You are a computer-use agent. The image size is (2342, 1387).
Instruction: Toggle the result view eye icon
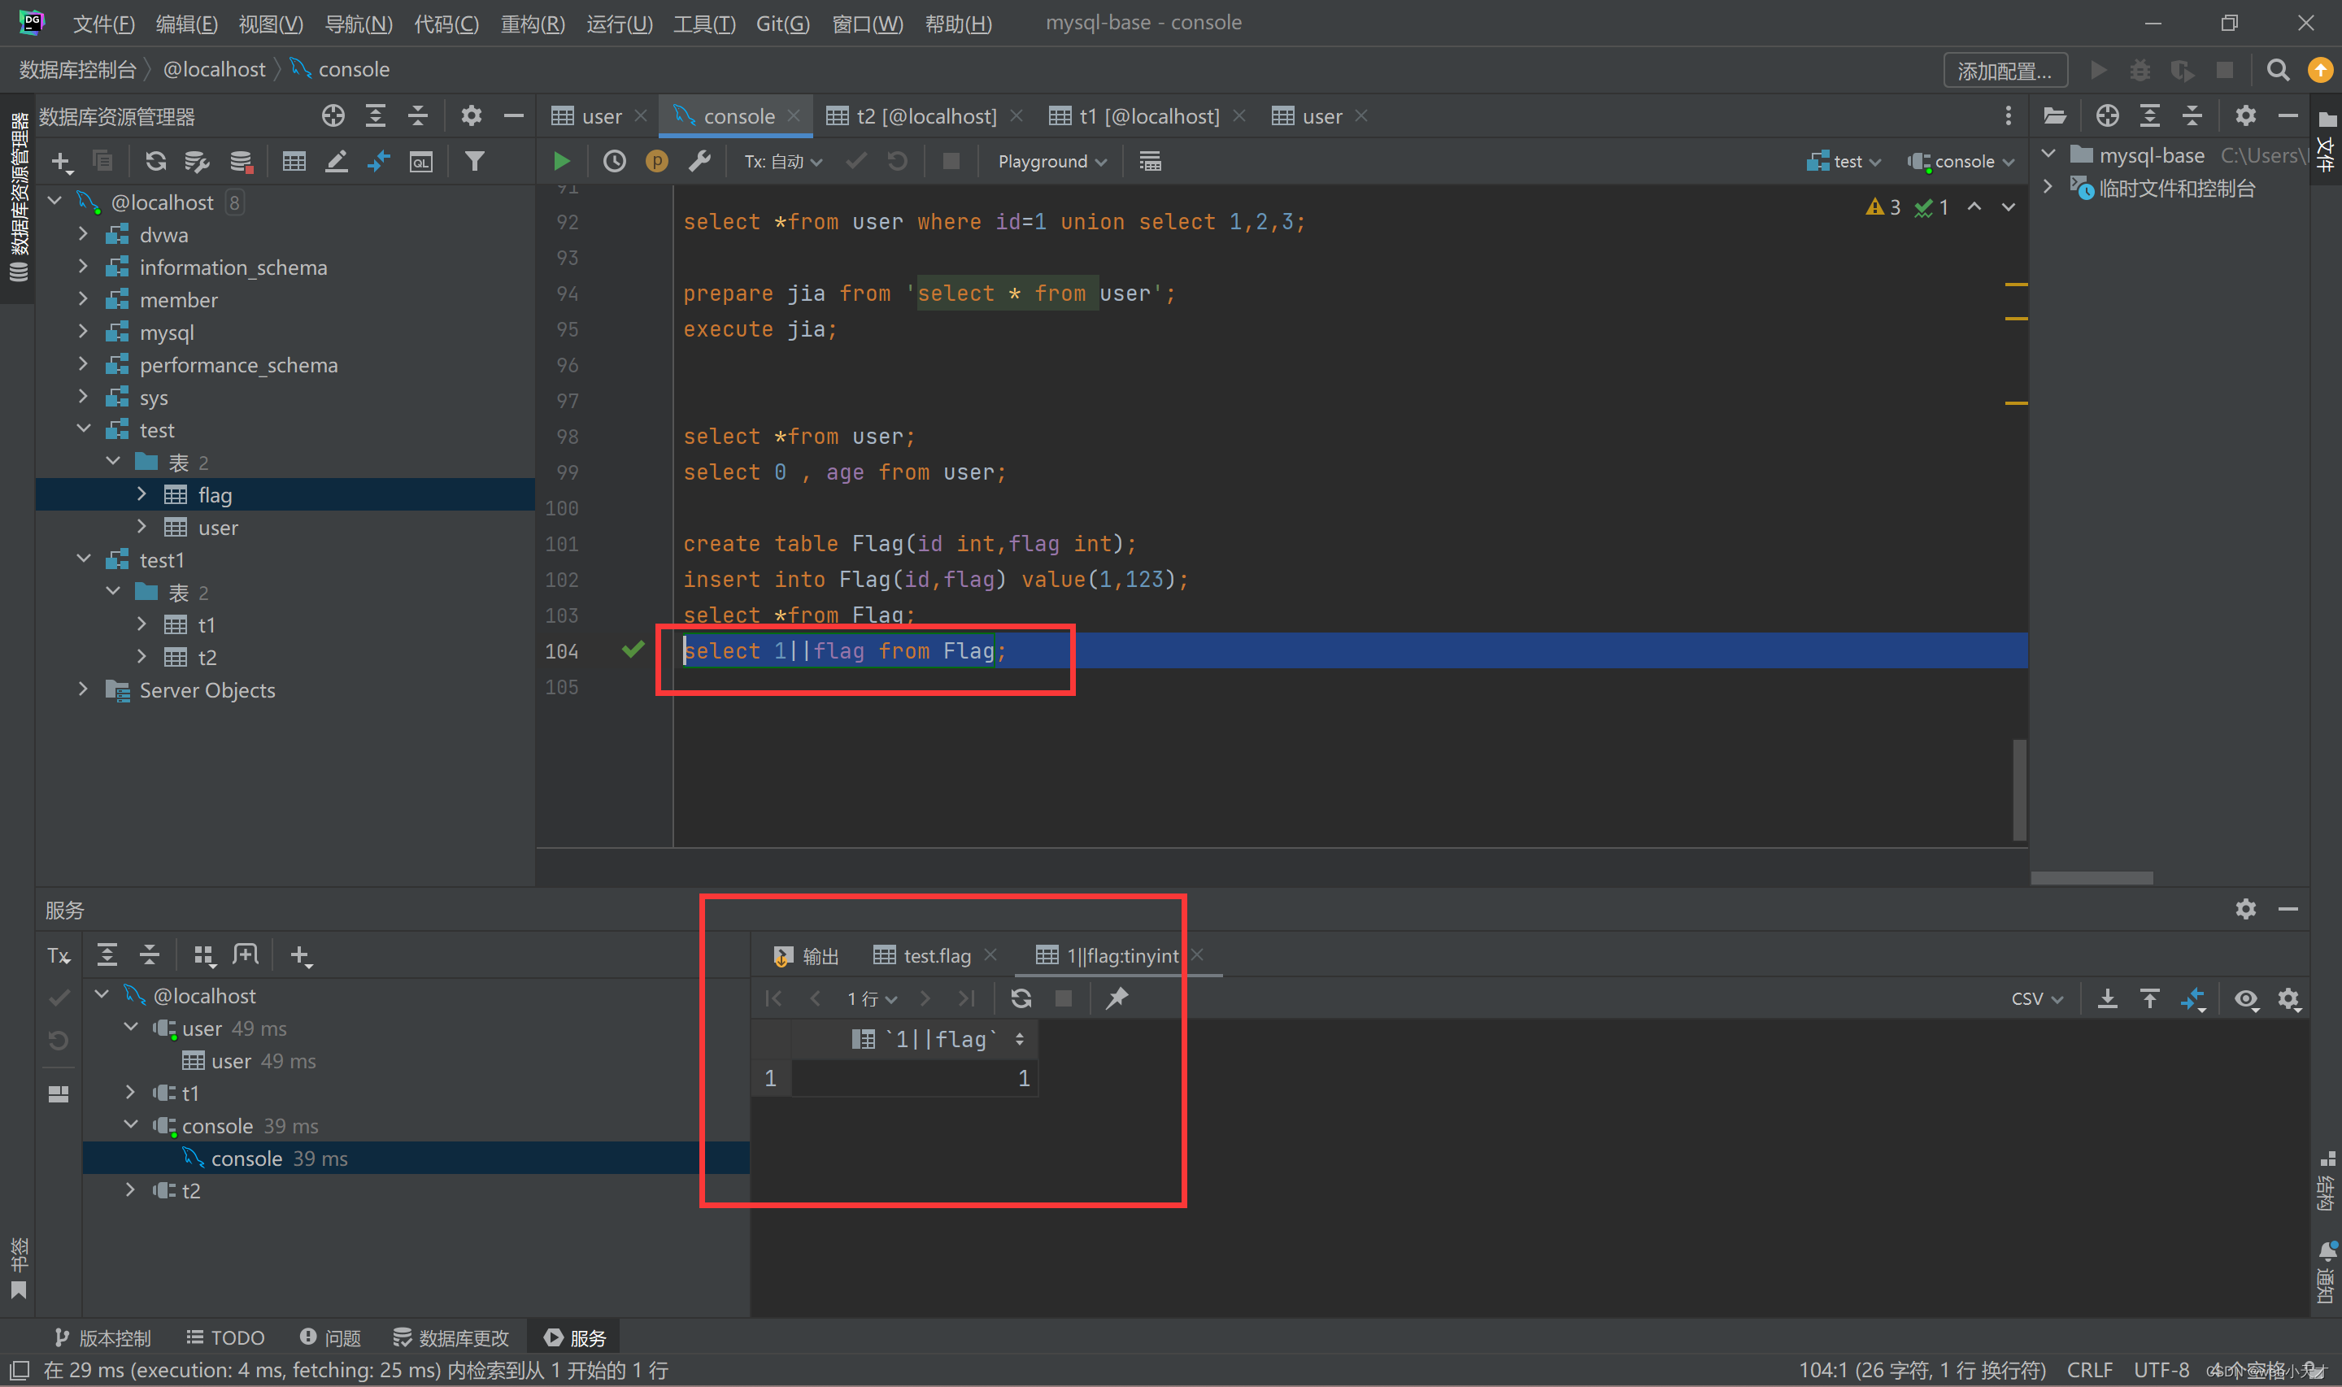pos(2244,998)
